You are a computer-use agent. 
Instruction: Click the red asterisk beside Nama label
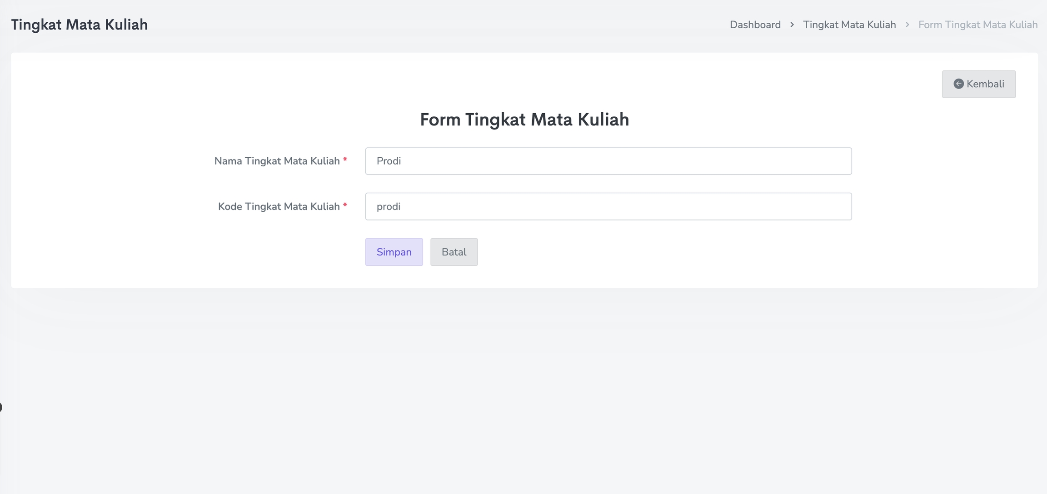coord(345,160)
